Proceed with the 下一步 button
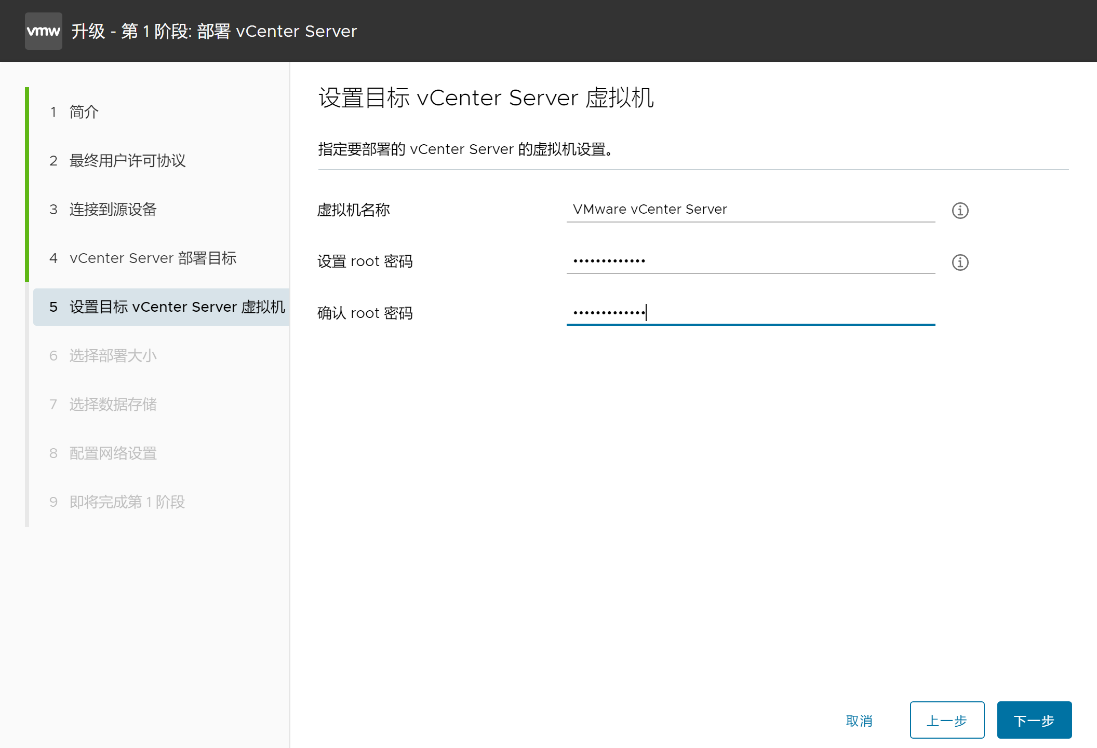 point(1034,720)
